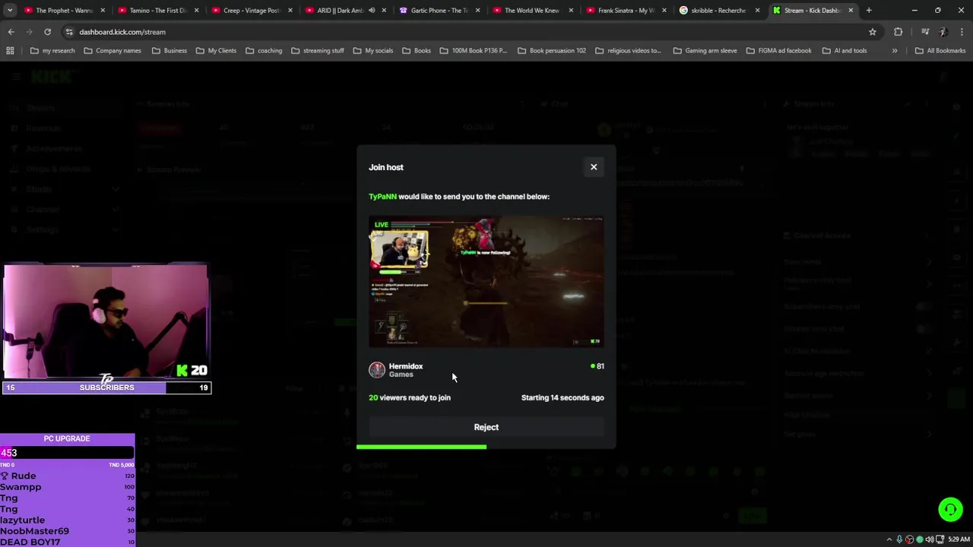The width and height of the screenshot is (973, 547).
Task: Open the Books bookmark folder
Action: pyautogui.click(x=417, y=51)
